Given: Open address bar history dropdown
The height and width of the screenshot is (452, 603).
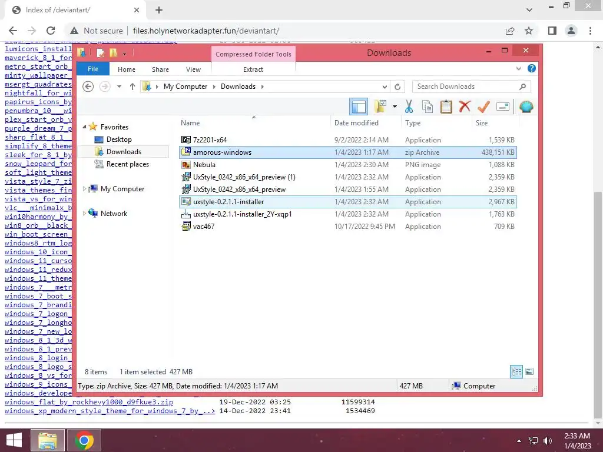Looking at the screenshot, I should pos(385,87).
